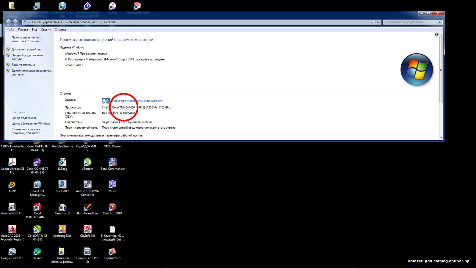Select the Revit 2017 icon

(x=62, y=186)
